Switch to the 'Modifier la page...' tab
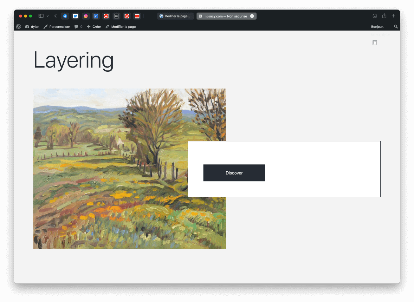The width and height of the screenshot is (414, 302). [176, 16]
